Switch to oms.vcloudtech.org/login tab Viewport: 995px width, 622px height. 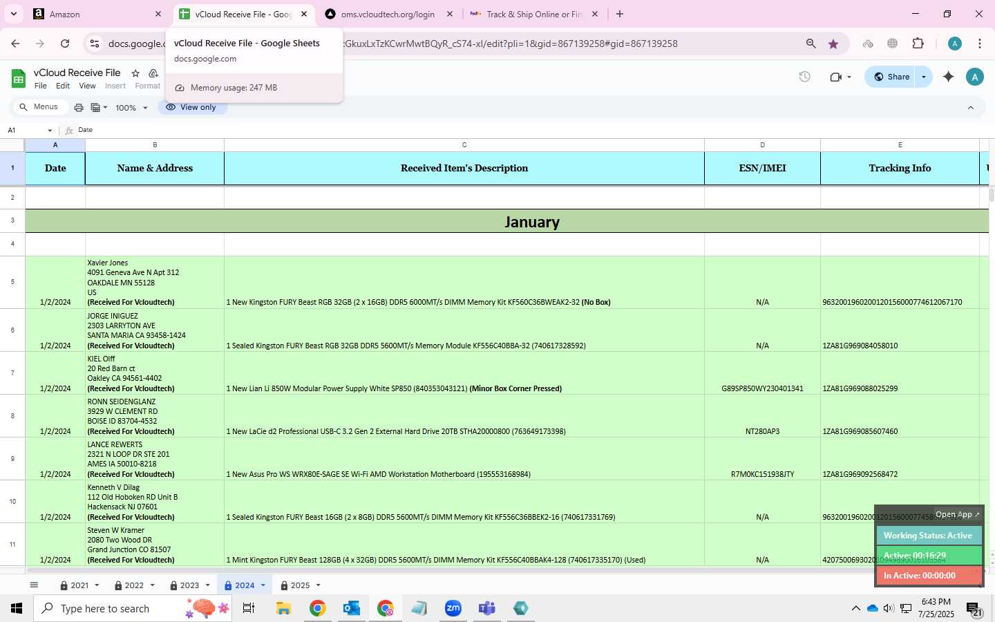(x=387, y=14)
